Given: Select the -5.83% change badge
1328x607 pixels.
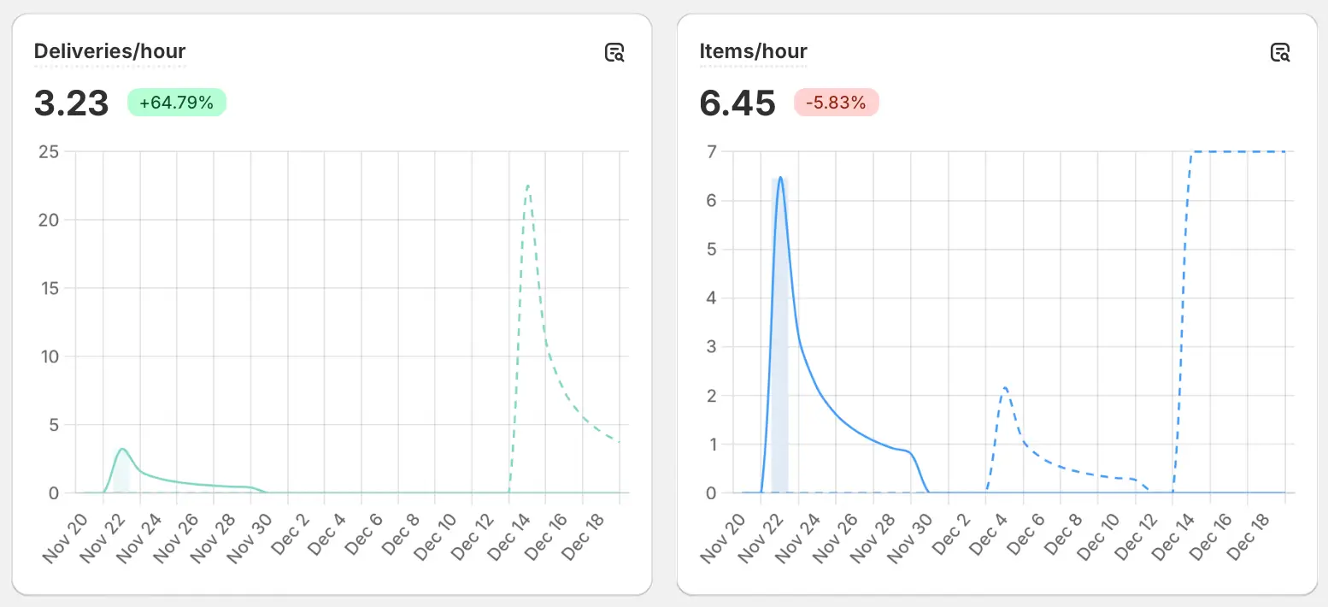Looking at the screenshot, I should coord(836,103).
